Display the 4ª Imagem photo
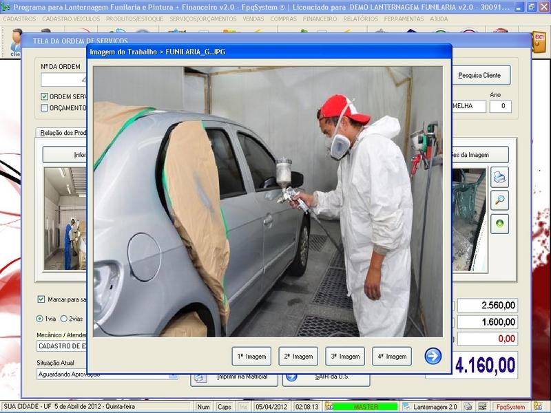The height and width of the screenshot is (413, 551). click(392, 356)
